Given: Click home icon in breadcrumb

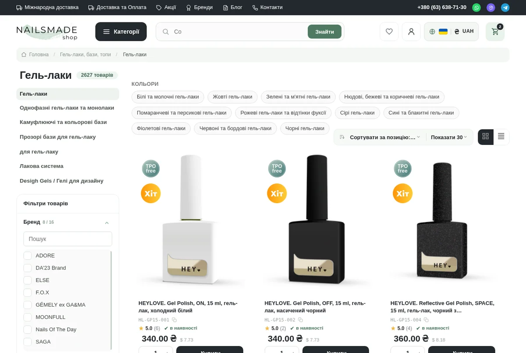Looking at the screenshot, I should (x=24, y=55).
